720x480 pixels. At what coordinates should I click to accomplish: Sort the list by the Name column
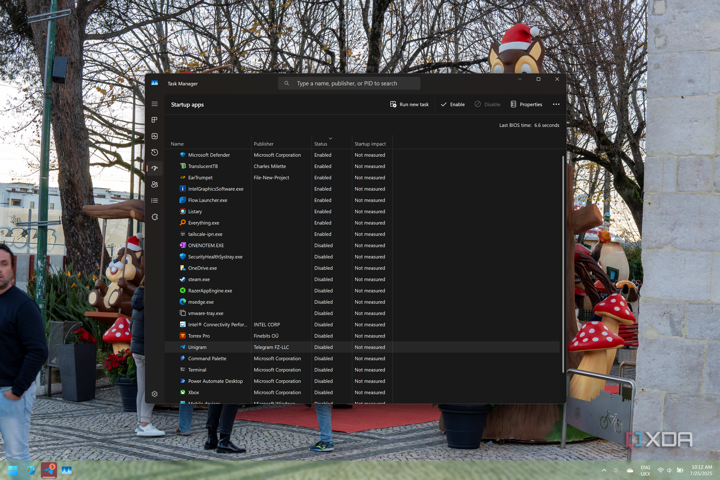click(177, 144)
